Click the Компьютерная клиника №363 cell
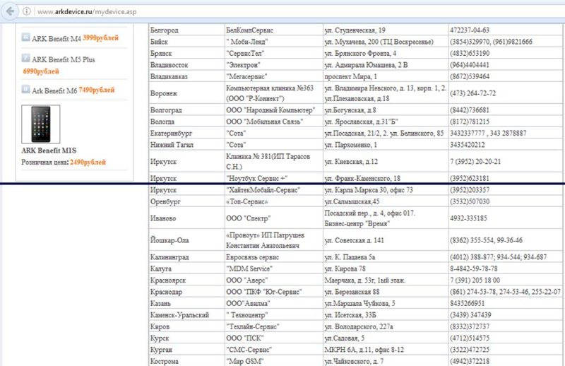This screenshot has height=366, width=565. point(274,93)
